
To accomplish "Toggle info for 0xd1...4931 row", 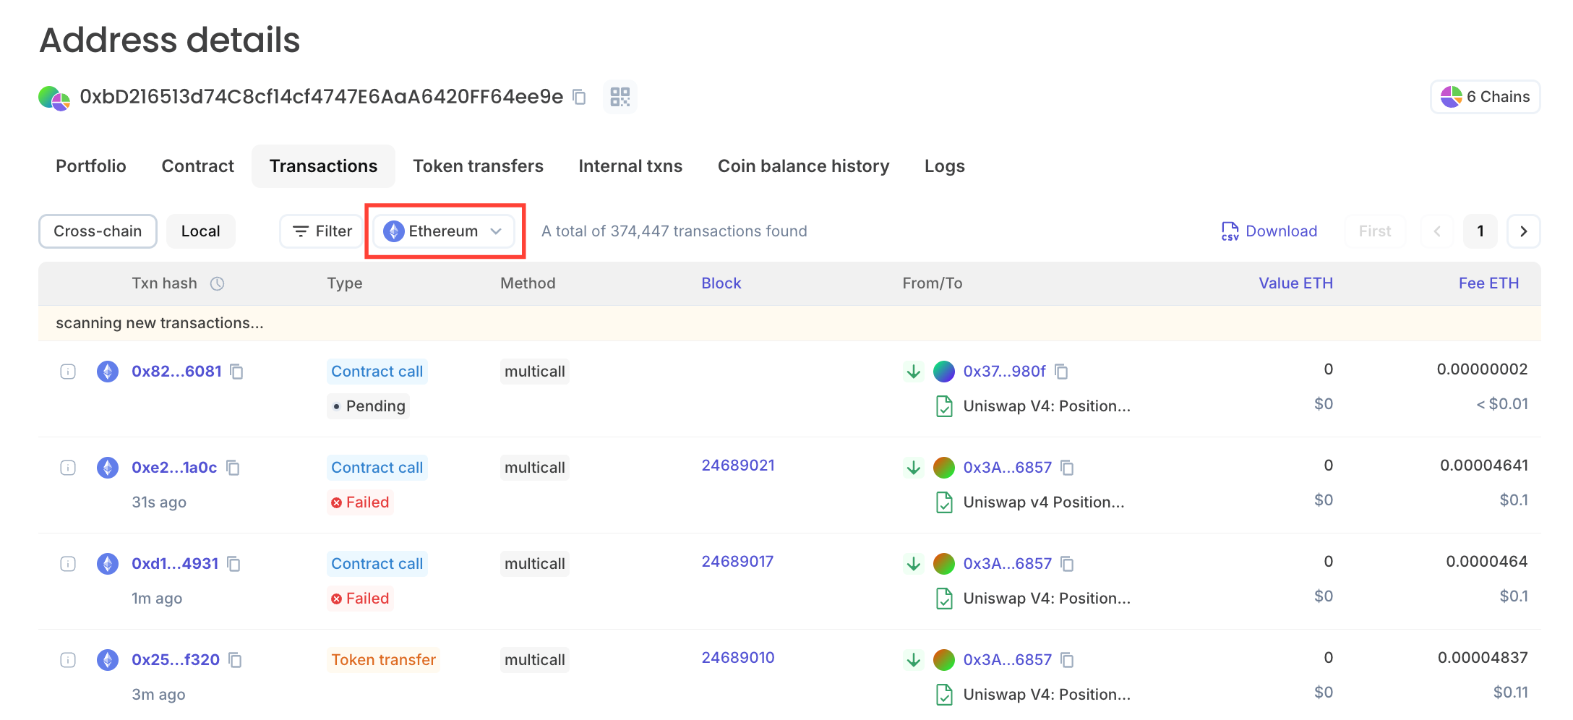I will coord(68,564).
